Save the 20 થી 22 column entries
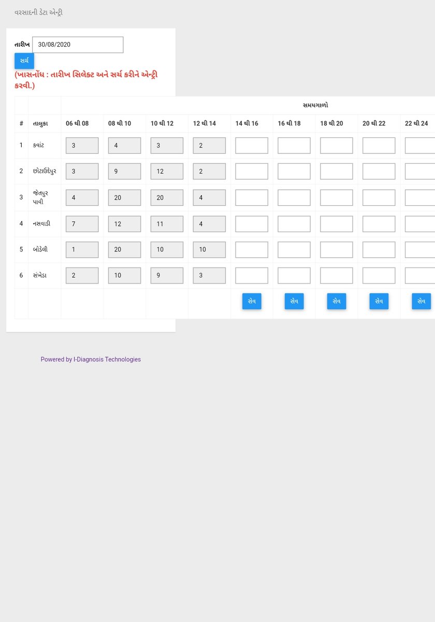The image size is (435, 622). point(379,301)
